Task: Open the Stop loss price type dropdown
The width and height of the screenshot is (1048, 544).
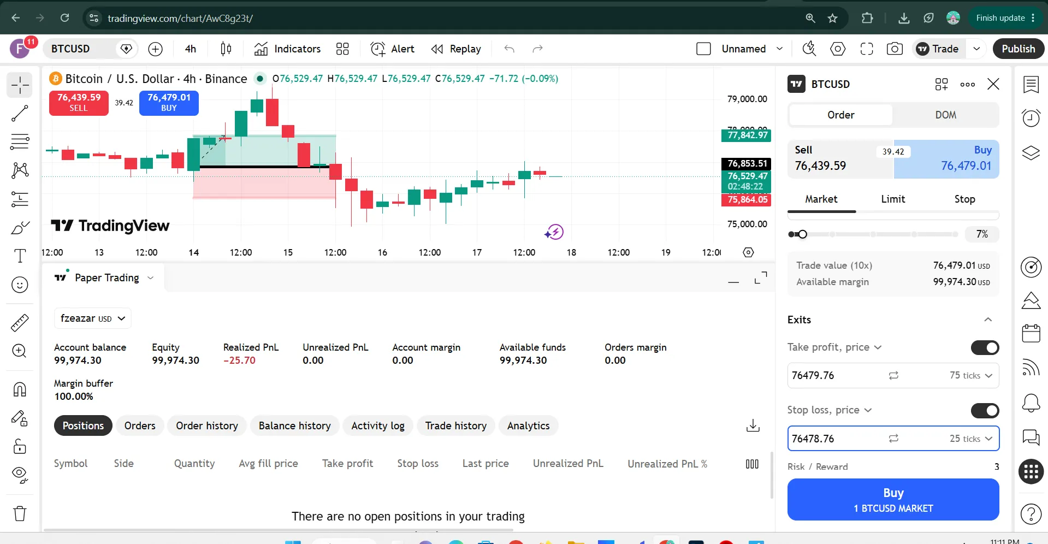Action: [x=830, y=410]
